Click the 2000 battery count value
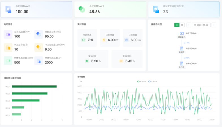This screenshot has width=222, height=127. coord(49,62)
